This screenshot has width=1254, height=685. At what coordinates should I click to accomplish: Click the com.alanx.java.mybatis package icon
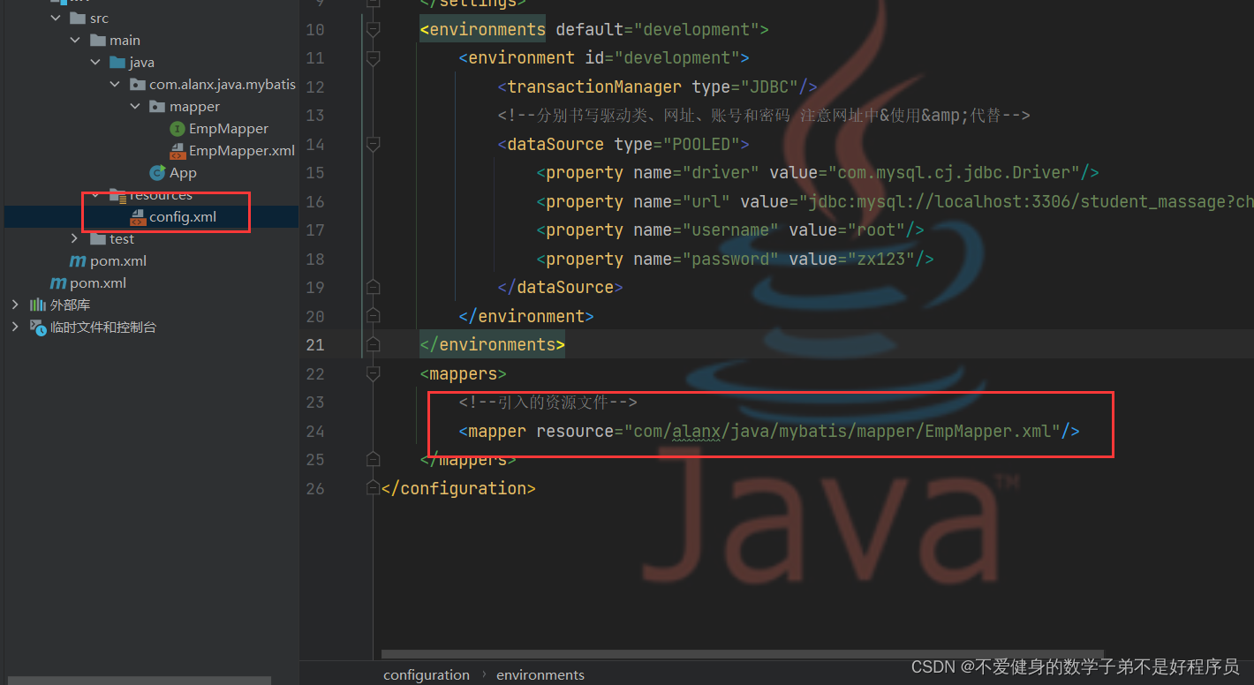pos(137,85)
